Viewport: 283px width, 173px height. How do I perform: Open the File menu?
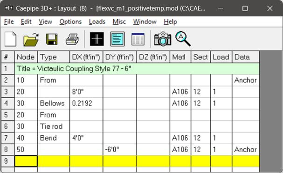(x=9, y=22)
